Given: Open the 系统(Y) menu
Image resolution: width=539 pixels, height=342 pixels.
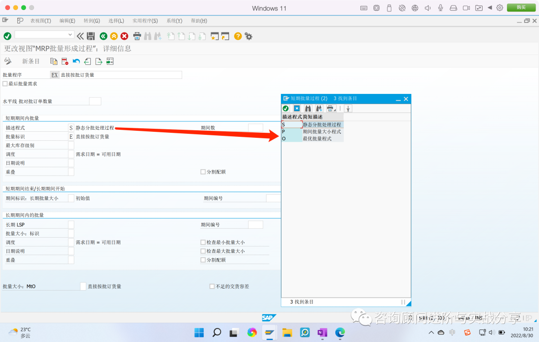Looking at the screenshot, I should coord(174,20).
